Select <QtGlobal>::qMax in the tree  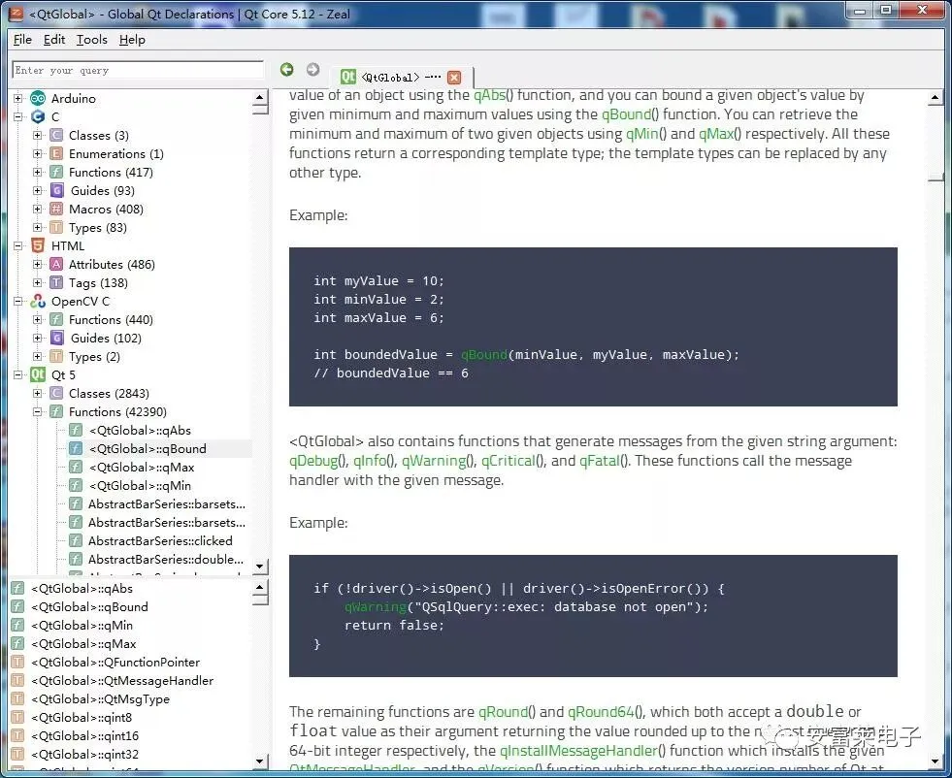tap(142, 467)
